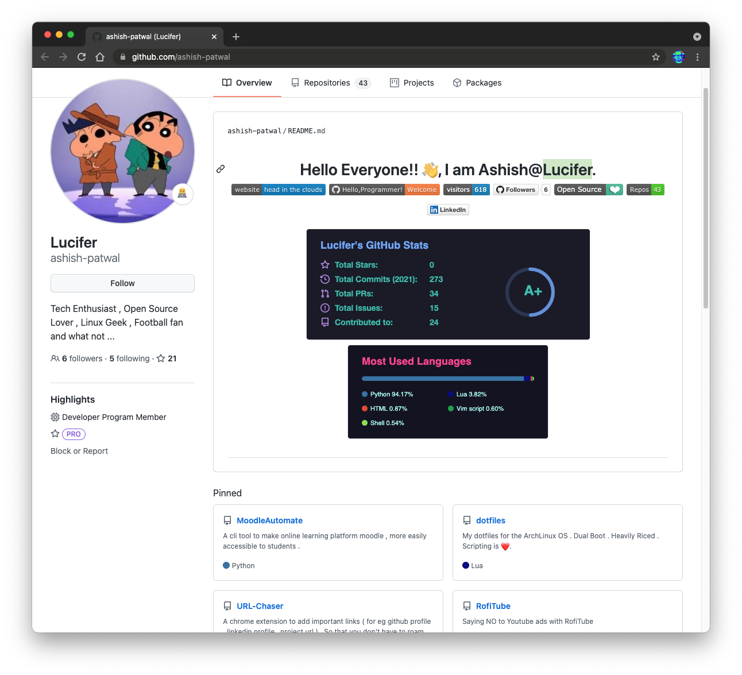Click the Lua color dot in dotfiles card
Viewport: 742px width, 675px height.
466,565
